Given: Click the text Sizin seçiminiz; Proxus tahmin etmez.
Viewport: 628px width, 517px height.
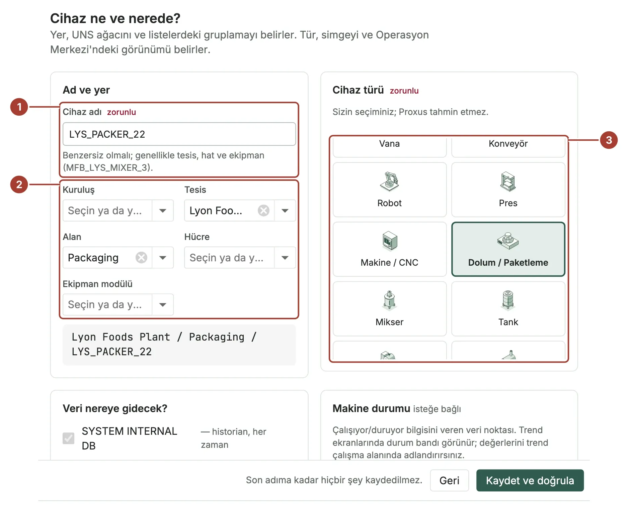Looking at the screenshot, I should (x=410, y=112).
